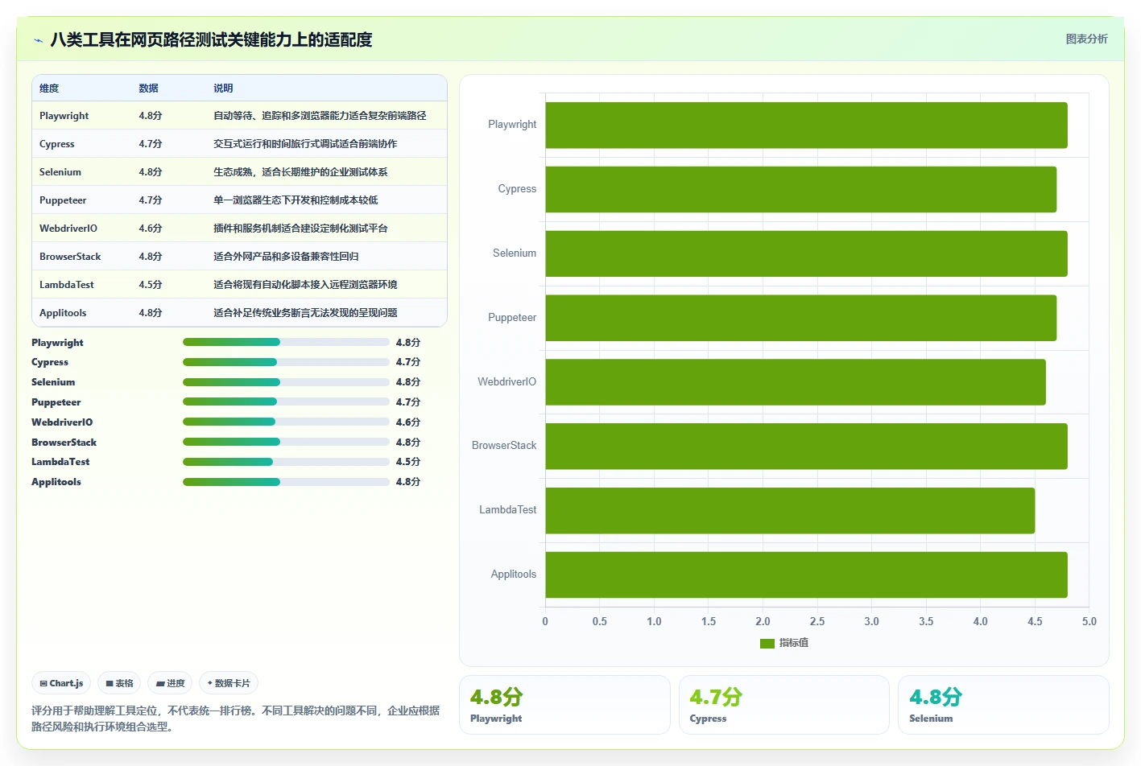
Task: Open the Selenium 4.8分 summary card
Action: [1003, 705]
